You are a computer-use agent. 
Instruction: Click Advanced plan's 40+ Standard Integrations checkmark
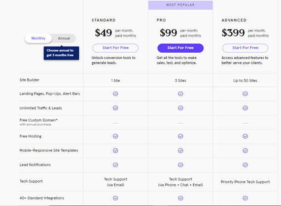245,198
